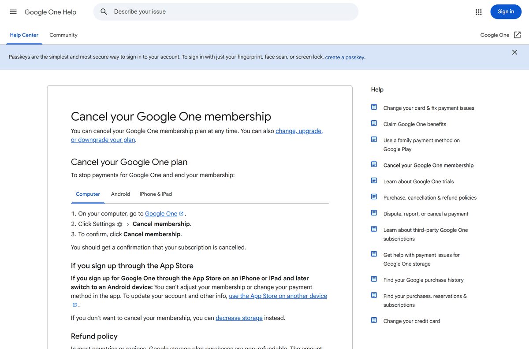This screenshot has height=349, width=529.
Task: Switch to the Community tab
Action: tap(63, 35)
